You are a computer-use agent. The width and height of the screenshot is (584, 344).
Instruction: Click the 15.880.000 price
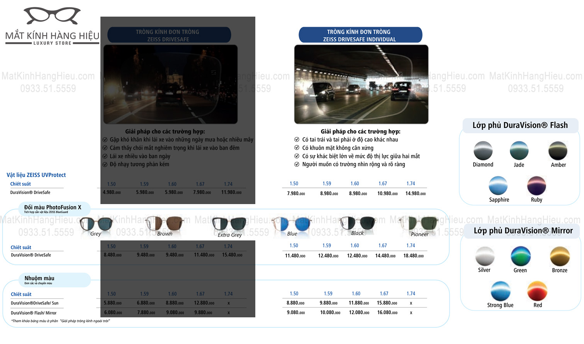(x=387, y=303)
